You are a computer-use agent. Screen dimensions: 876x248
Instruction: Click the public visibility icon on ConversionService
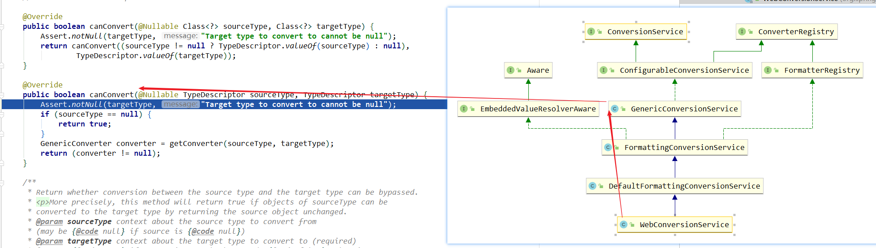coord(600,31)
